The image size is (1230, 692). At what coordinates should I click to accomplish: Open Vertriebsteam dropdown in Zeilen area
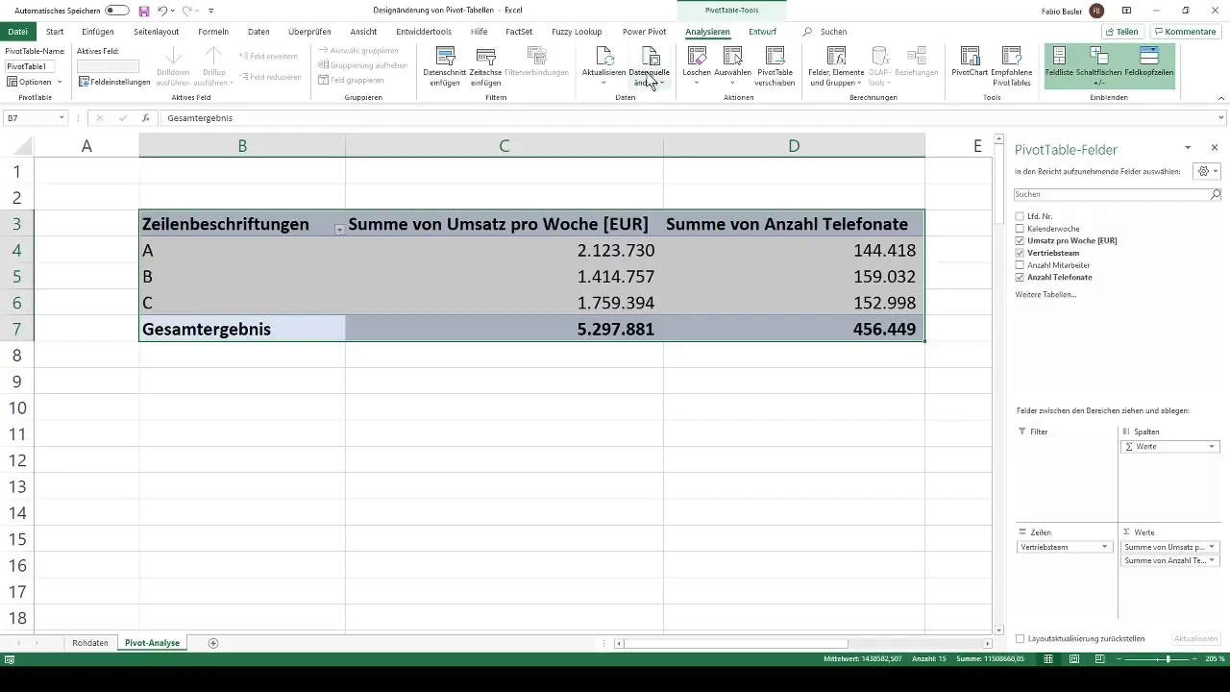pos(1106,547)
